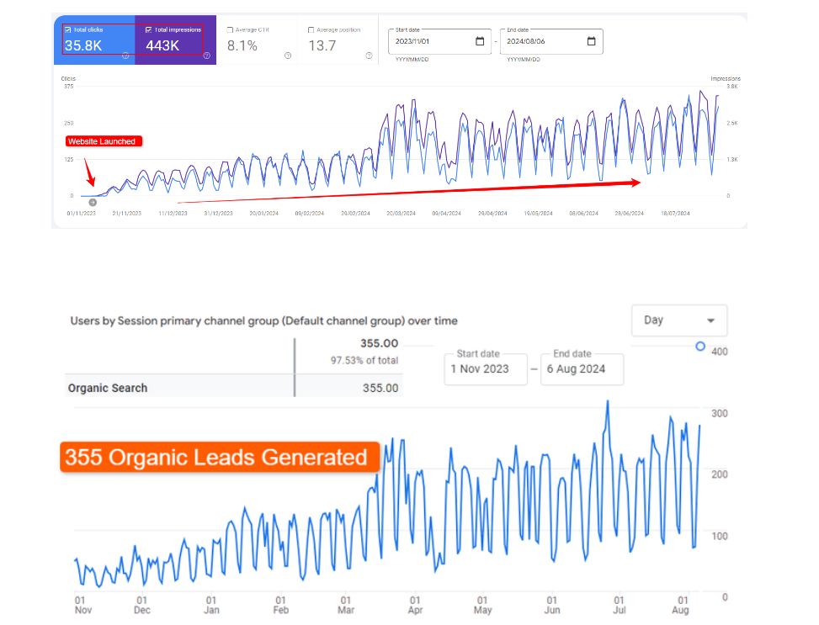Click the 97.53% of total text
The width and height of the screenshot is (819, 625).
(x=364, y=360)
